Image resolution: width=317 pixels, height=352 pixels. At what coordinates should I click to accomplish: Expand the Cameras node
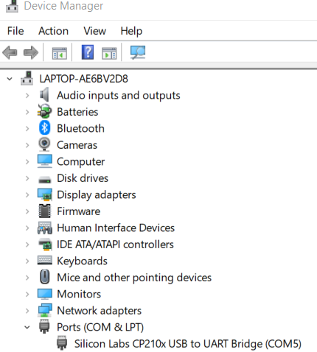[27, 145]
